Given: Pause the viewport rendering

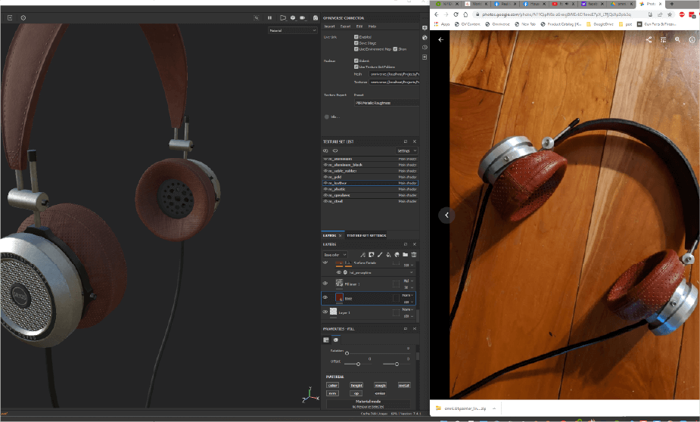Looking at the screenshot, I should tap(269, 17).
